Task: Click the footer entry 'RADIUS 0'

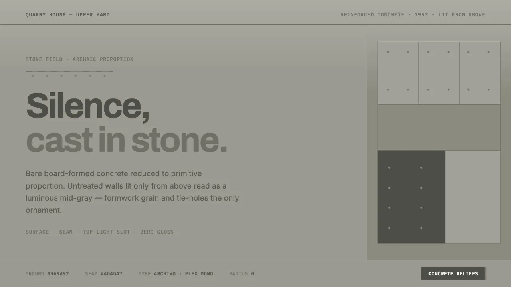Action: tap(242, 274)
